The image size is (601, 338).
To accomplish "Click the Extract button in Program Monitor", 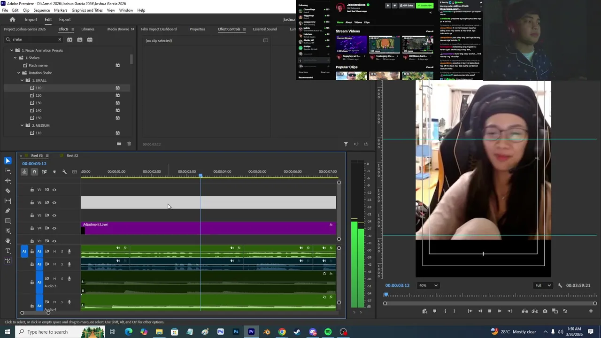I will coord(534,311).
